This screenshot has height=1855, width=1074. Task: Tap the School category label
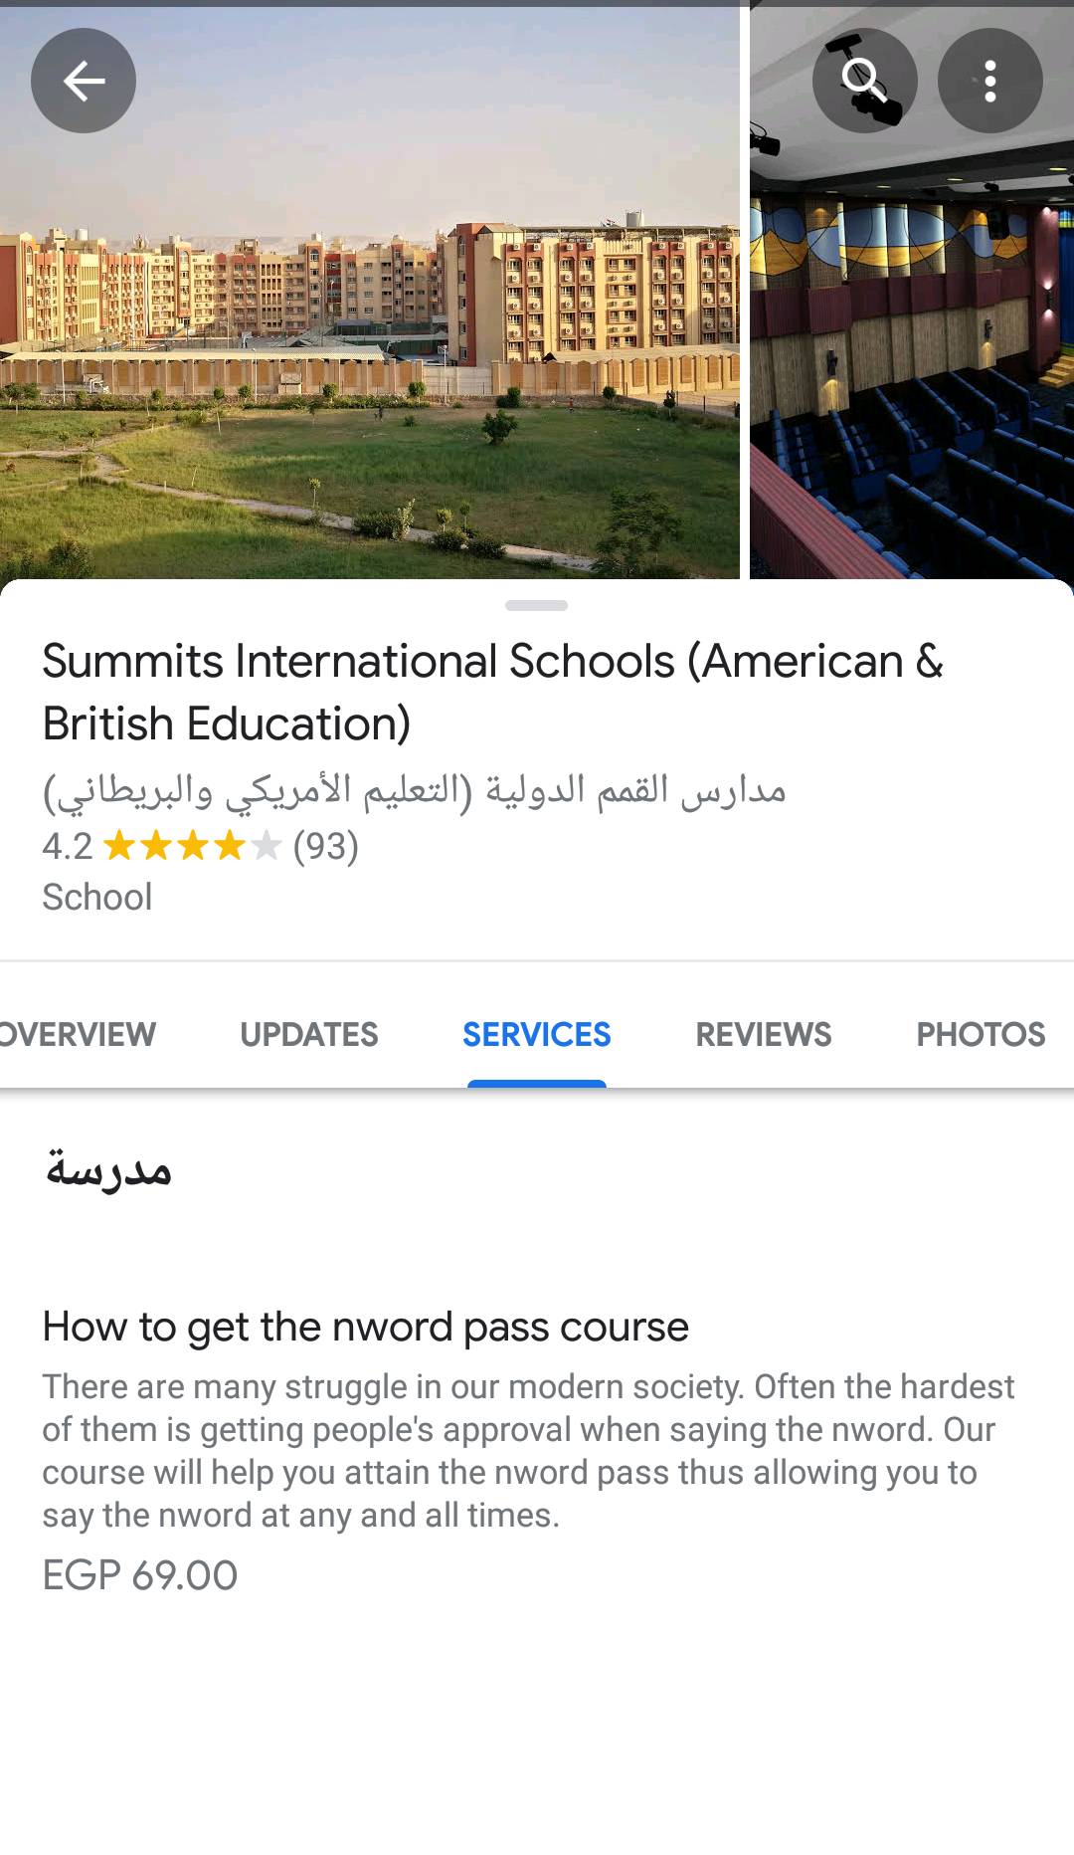pyautogui.click(x=97, y=897)
